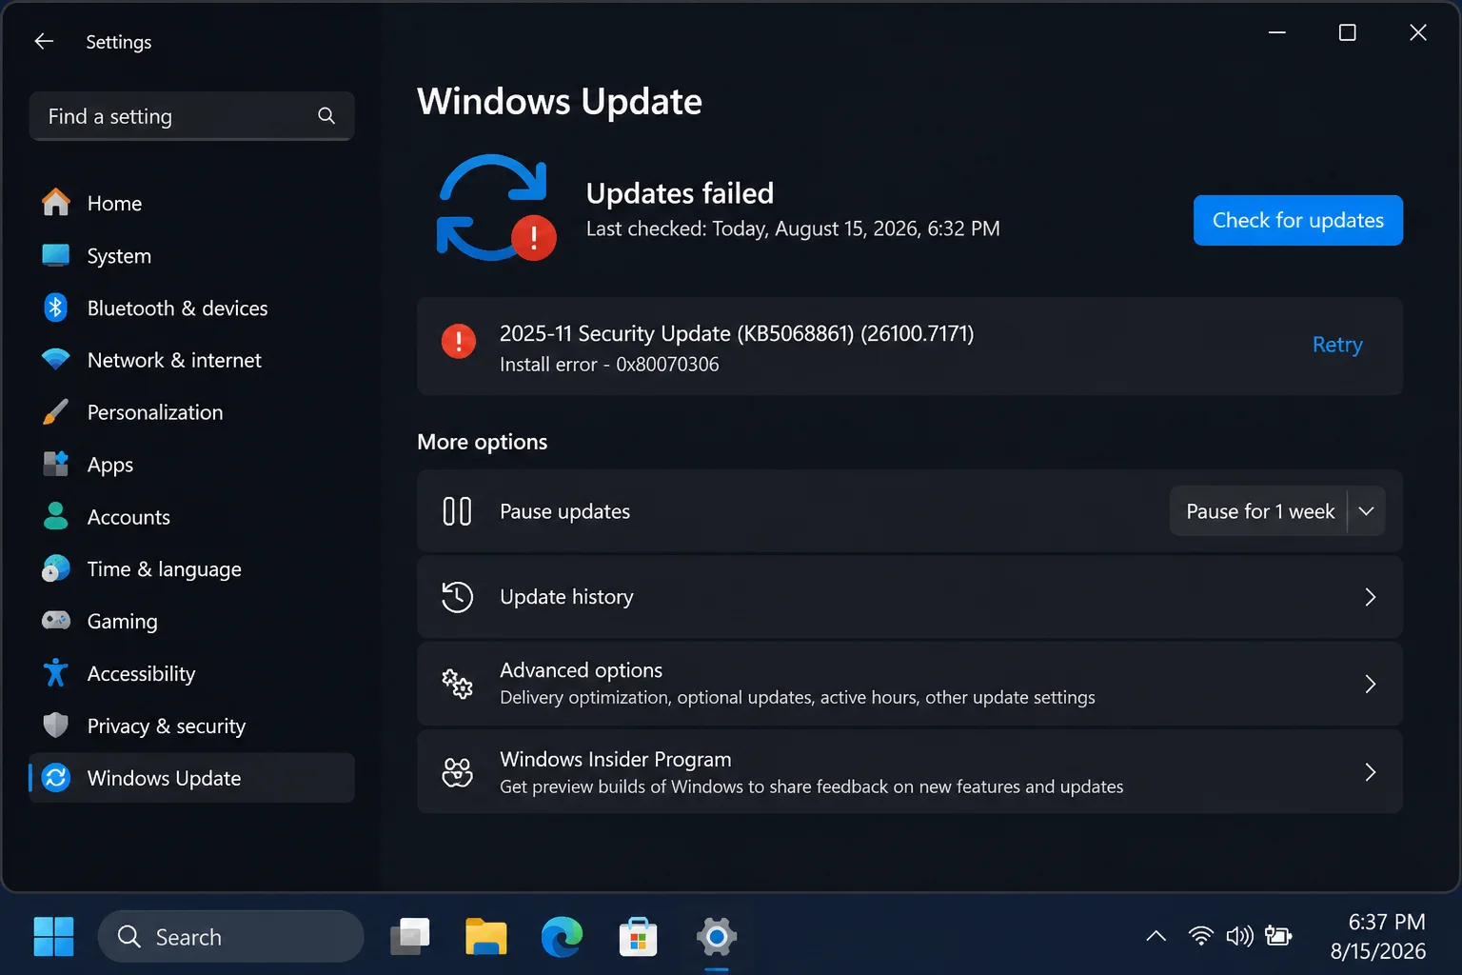Click Check for updates button
1462x975 pixels.
point(1298,220)
